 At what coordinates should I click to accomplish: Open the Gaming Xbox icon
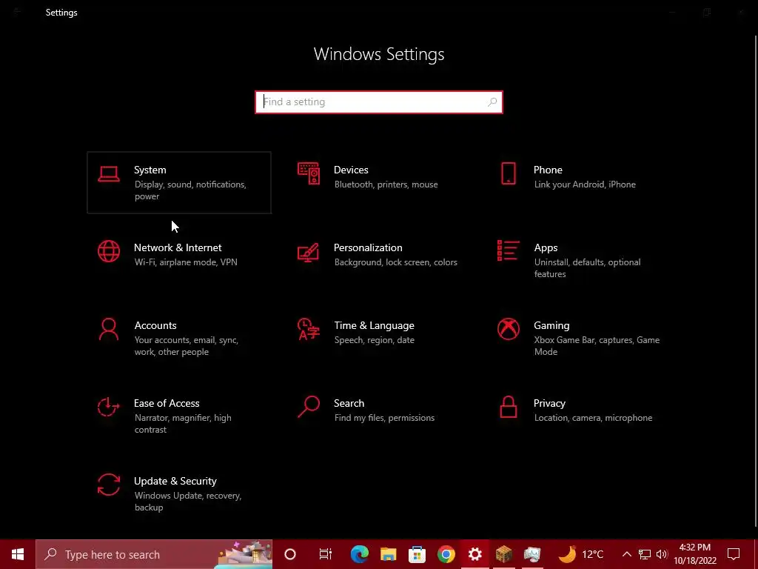coord(508,329)
